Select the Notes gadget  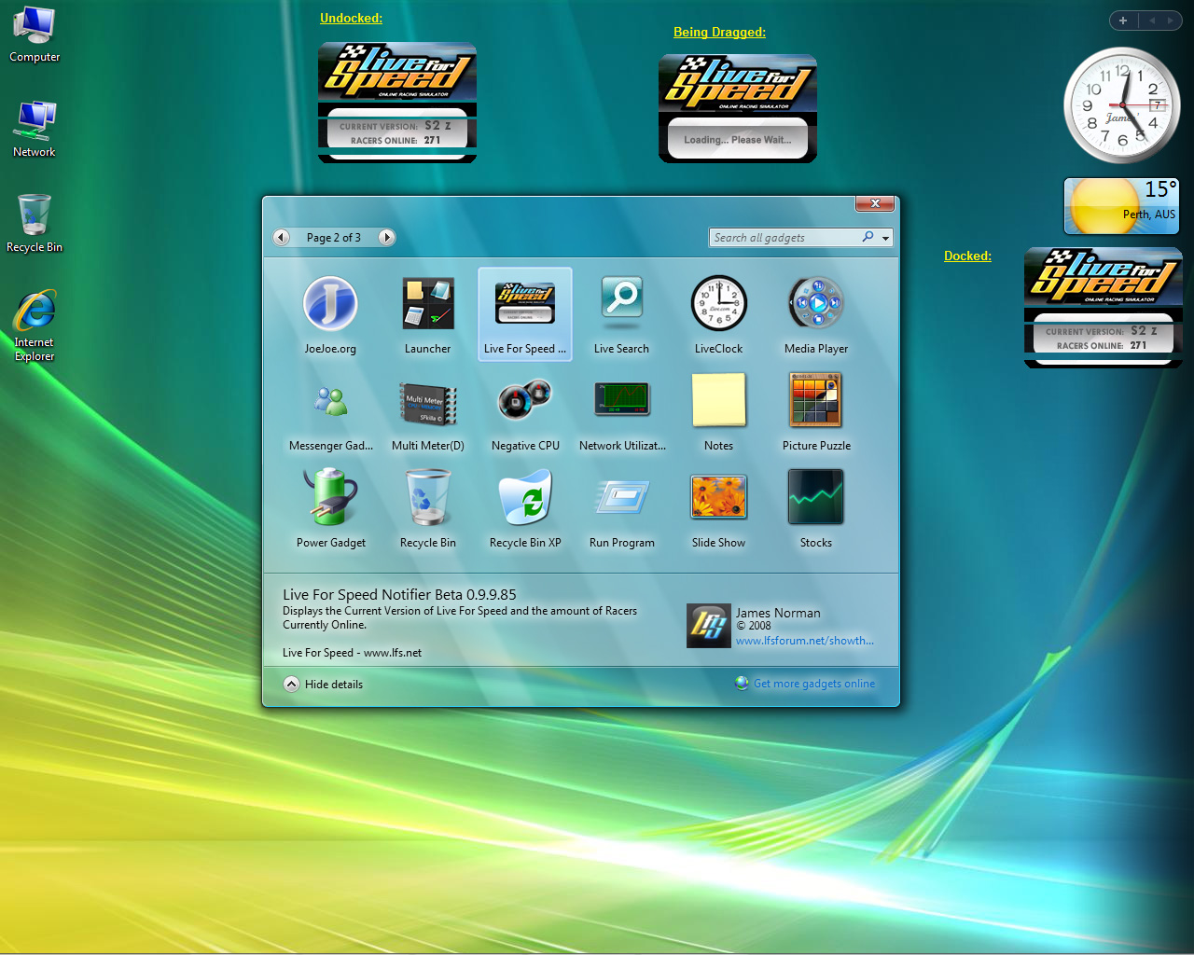(x=718, y=412)
